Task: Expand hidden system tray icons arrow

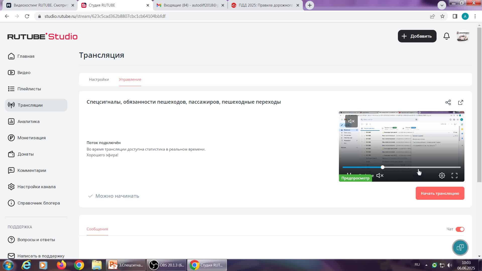Action: pos(426,265)
